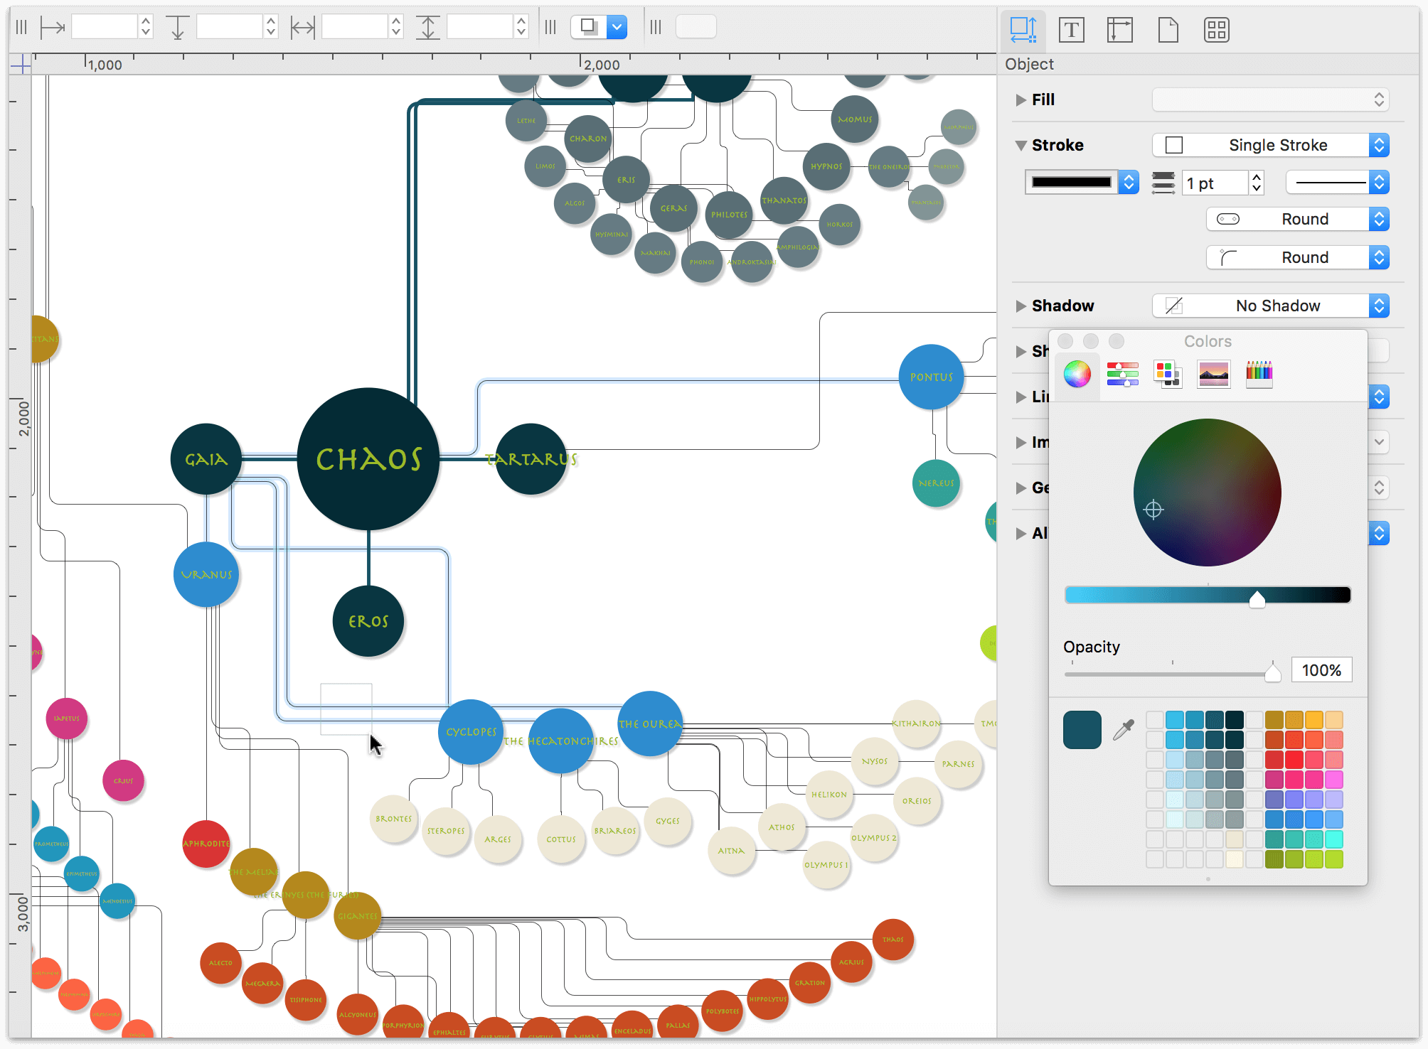Select the COTTUS node

561,839
